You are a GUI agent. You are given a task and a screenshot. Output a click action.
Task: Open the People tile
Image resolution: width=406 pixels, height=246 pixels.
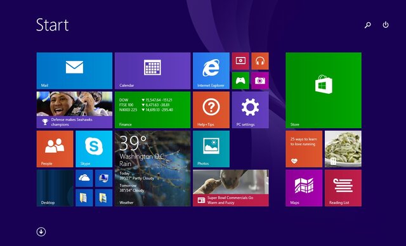point(55,149)
